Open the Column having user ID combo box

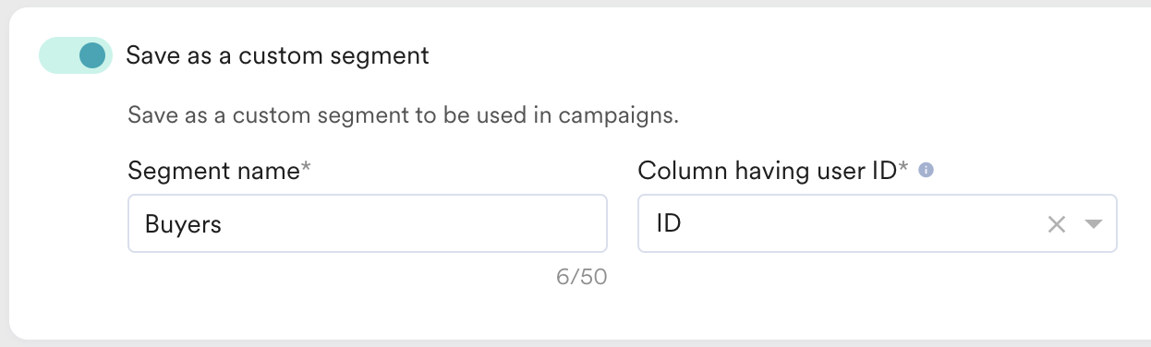[x=878, y=223]
